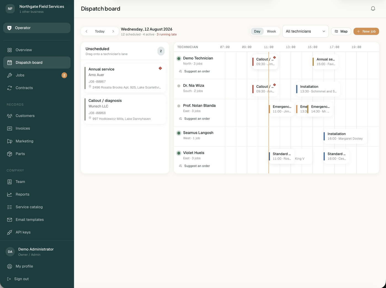
Task: Switch to Day view
Action: coord(257,31)
